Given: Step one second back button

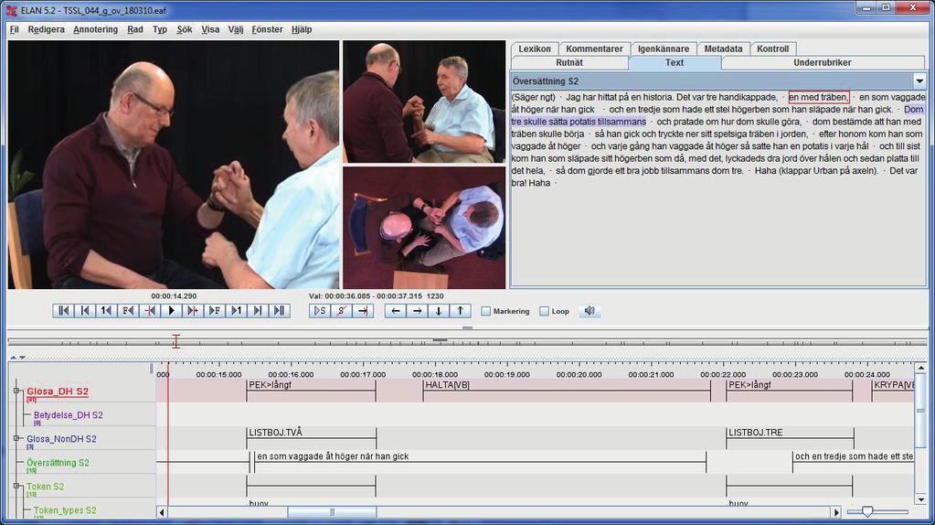Looking at the screenshot, I should tap(106, 311).
